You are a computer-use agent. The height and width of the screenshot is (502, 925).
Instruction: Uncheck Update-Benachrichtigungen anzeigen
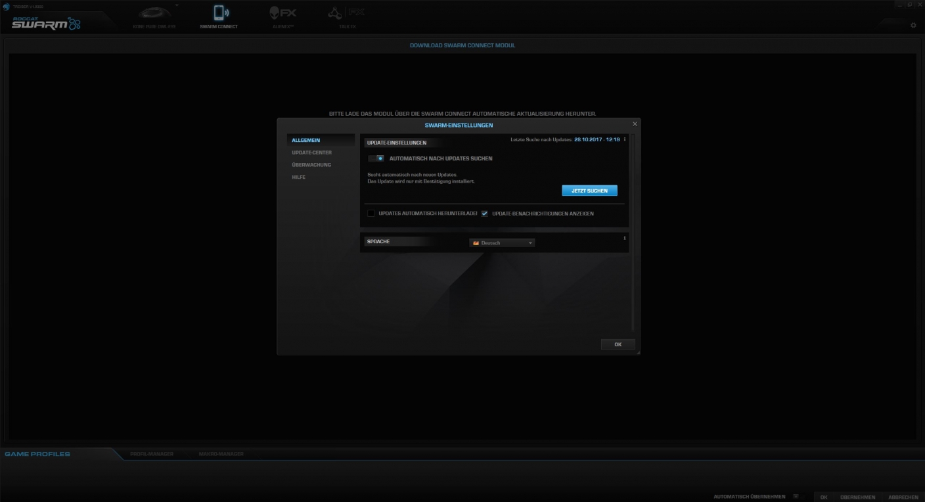coord(485,214)
